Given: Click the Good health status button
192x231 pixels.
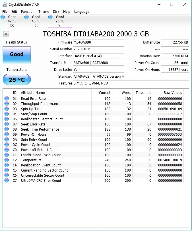Looking at the screenshot, I should pos(17,55).
